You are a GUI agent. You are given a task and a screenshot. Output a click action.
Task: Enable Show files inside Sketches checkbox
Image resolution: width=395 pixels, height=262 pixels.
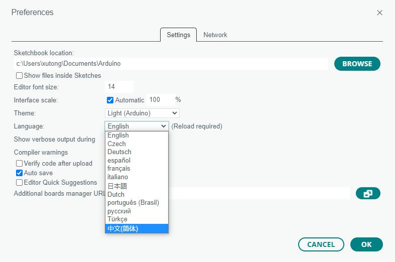[20, 76]
